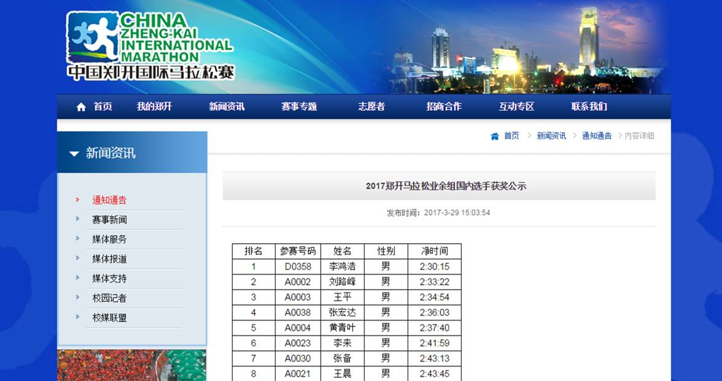Image resolution: width=722 pixels, height=381 pixels.
Task: Click the 性别 column header
Action: 386,251
